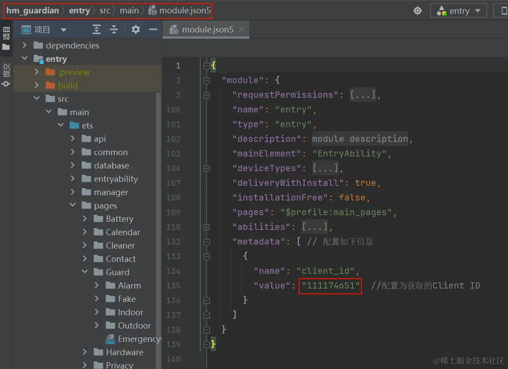Click the "EntryAbility" mainElement value

pos(350,153)
